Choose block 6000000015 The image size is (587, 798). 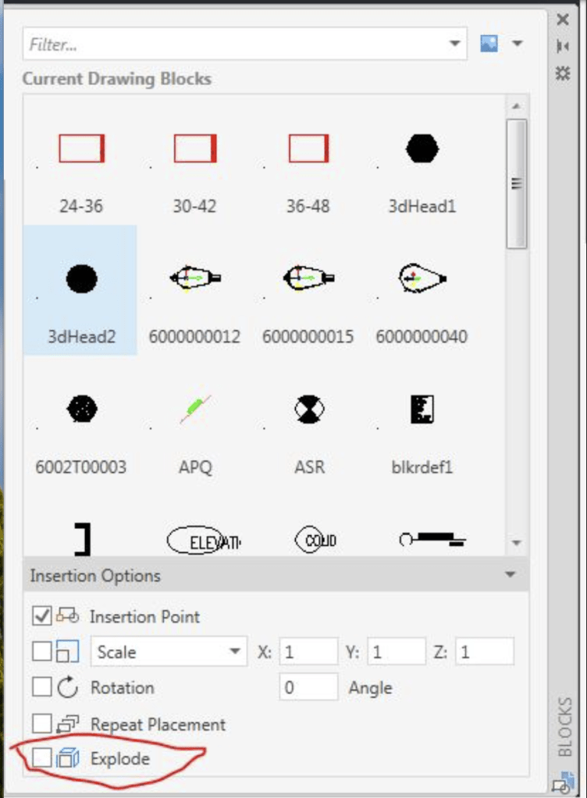308,279
